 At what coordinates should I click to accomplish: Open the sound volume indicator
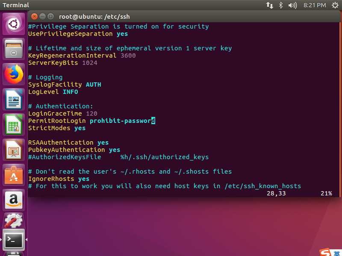click(x=292, y=5)
